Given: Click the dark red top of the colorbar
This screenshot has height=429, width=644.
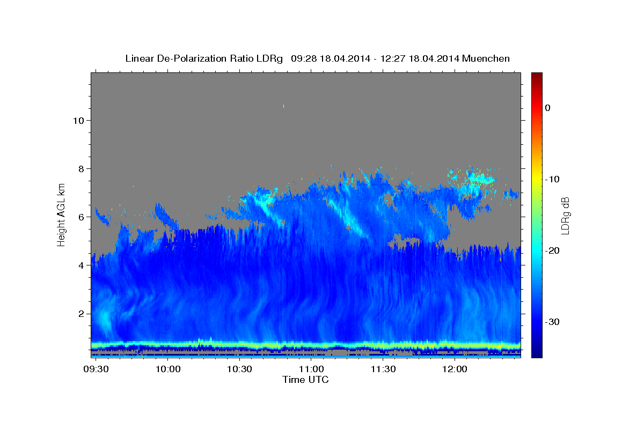Looking at the screenshot, I should [x=537, y=78].
